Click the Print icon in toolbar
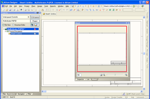The width and height of the screenshot is (150, 99). coord(14,10)
